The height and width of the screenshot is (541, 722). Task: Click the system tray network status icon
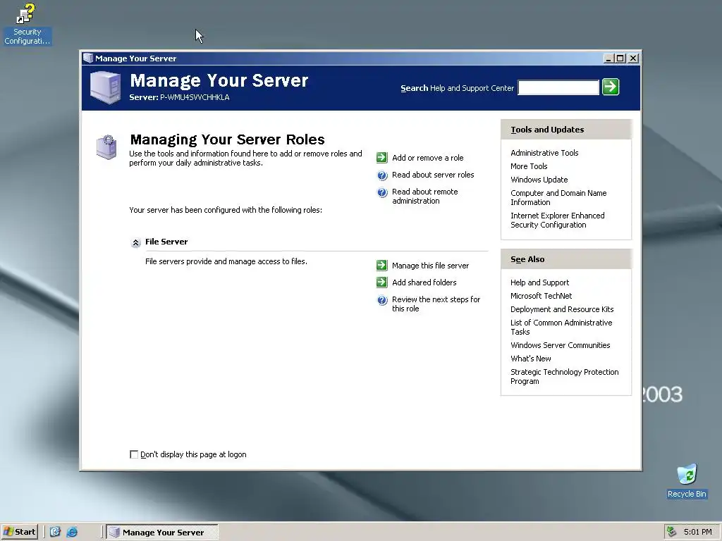[671, 532]
